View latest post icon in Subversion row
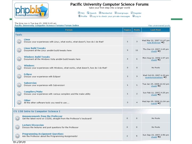 click(159, 86)
